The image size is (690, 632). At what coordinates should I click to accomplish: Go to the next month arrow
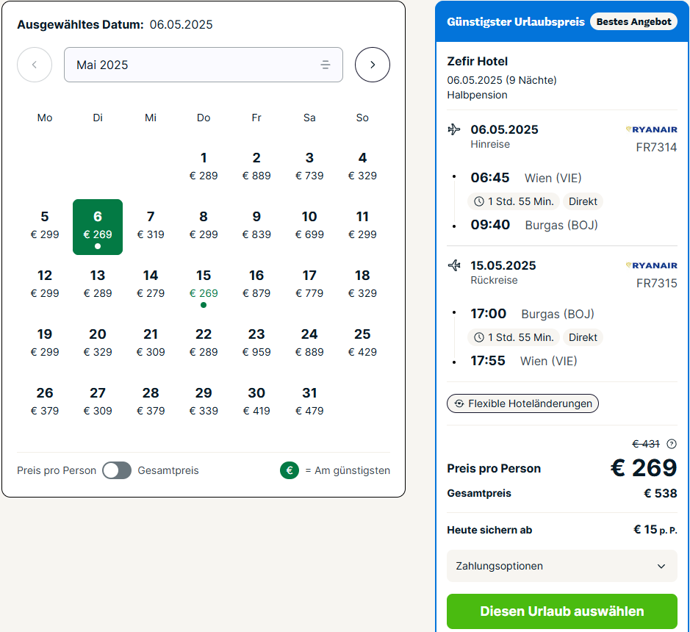click(373, 65)
